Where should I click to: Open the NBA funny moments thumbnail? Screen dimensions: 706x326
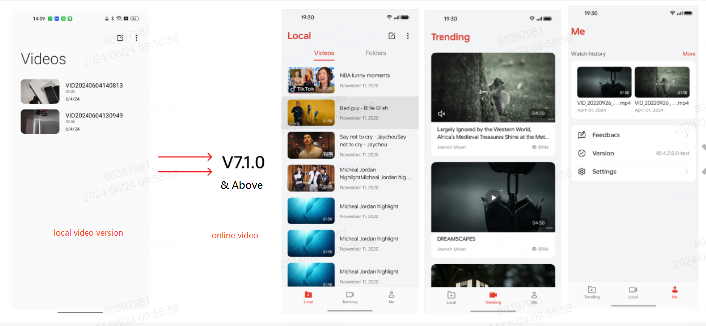(311, 80)
